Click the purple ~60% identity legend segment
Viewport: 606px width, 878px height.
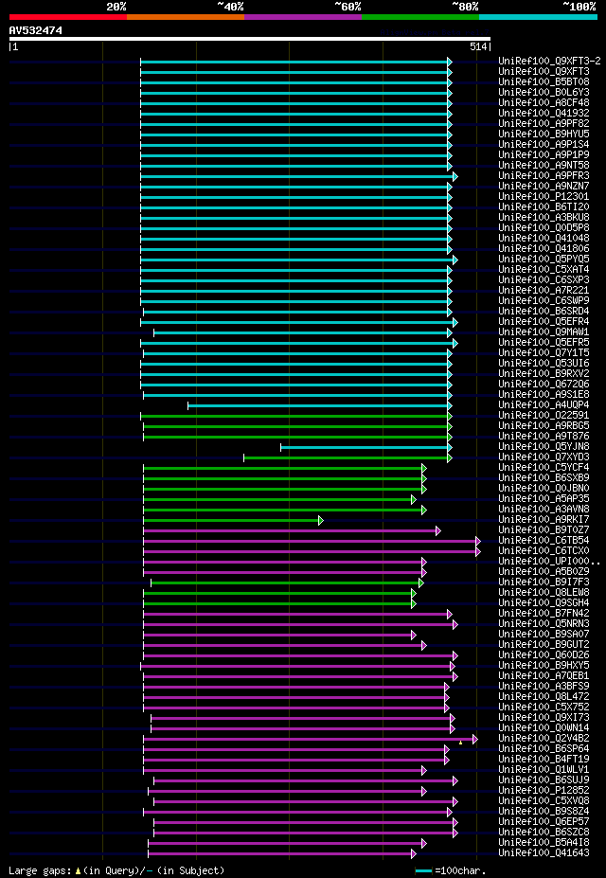[x=303, y=17]
